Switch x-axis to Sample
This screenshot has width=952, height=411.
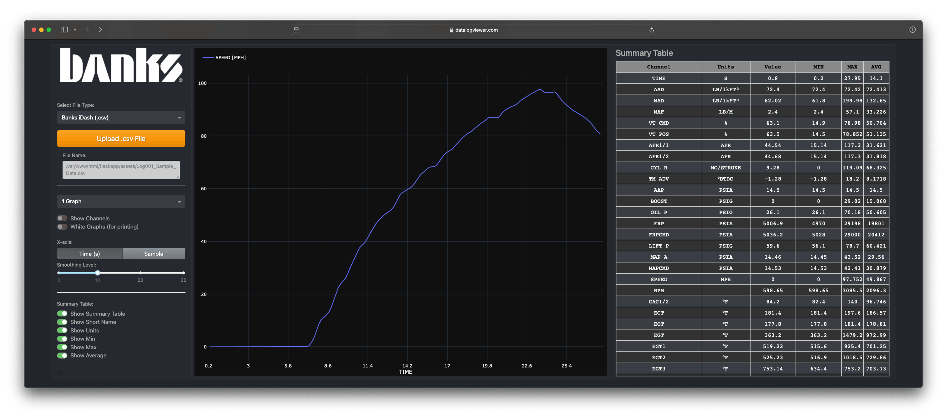pyautogui.click(x=153, y=254)
